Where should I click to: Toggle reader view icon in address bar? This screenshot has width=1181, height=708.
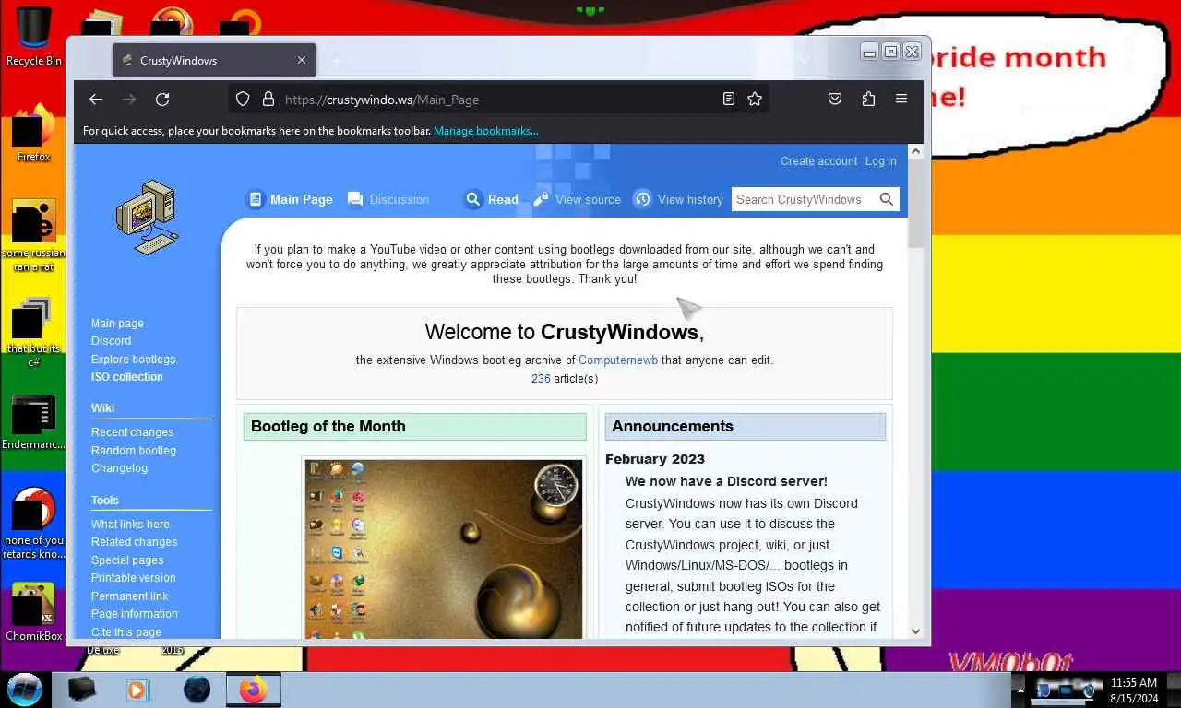tap(729, 100)
